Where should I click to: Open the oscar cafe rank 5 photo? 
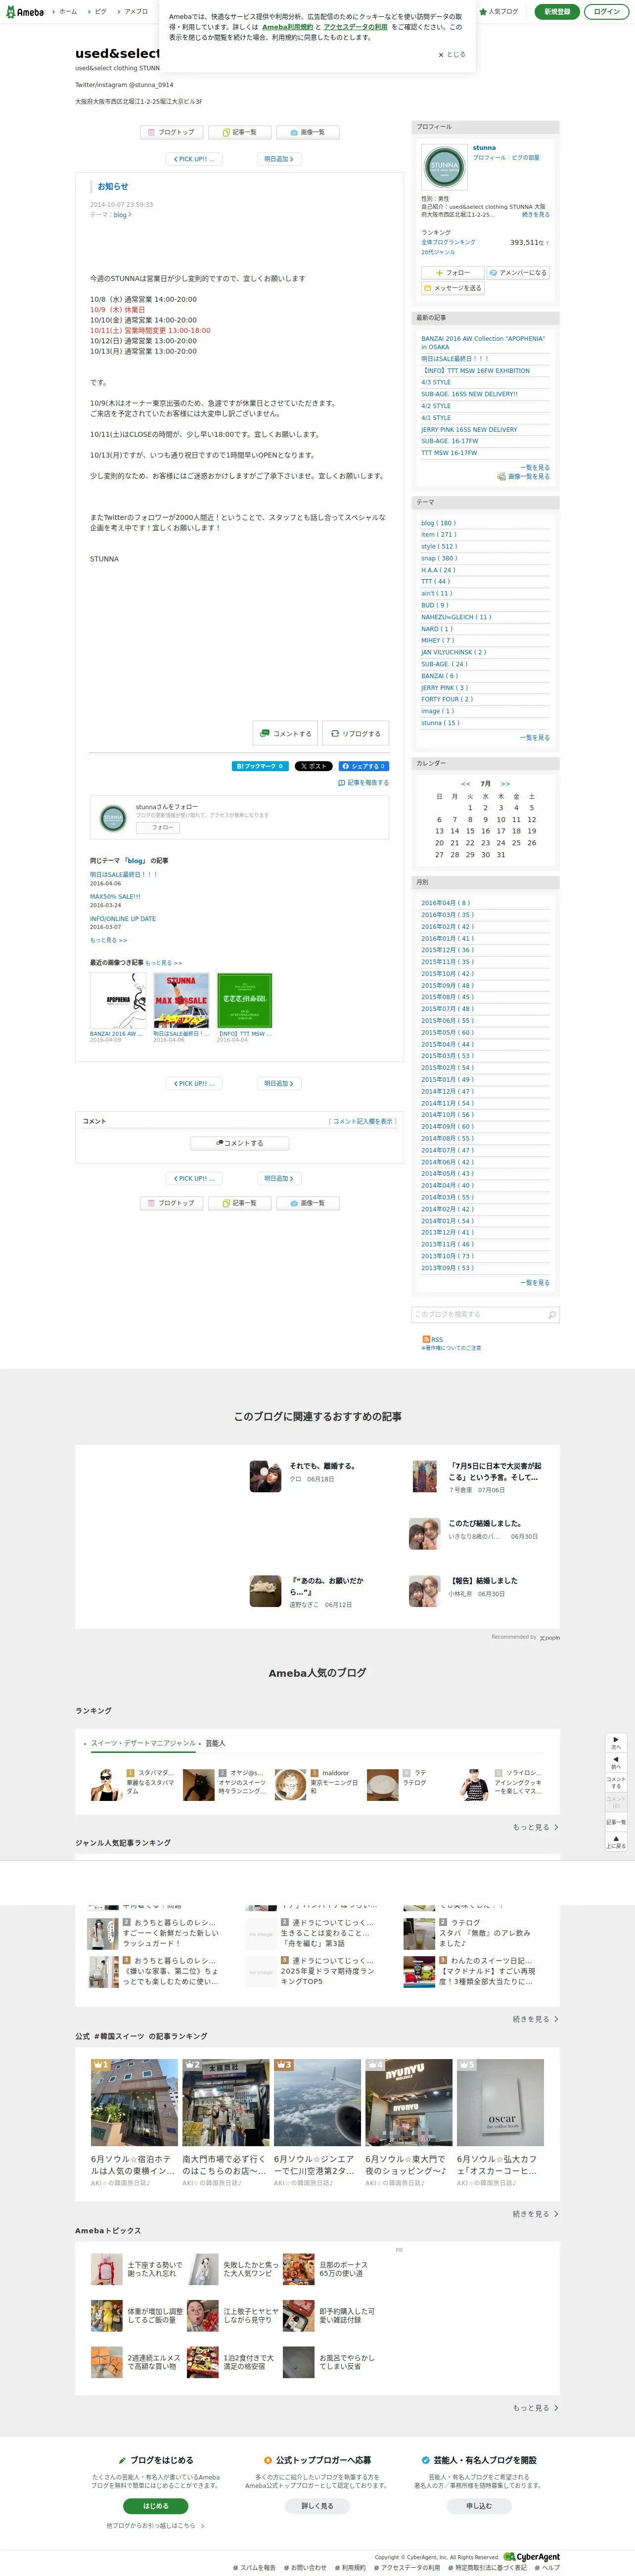click(500, 2102)
